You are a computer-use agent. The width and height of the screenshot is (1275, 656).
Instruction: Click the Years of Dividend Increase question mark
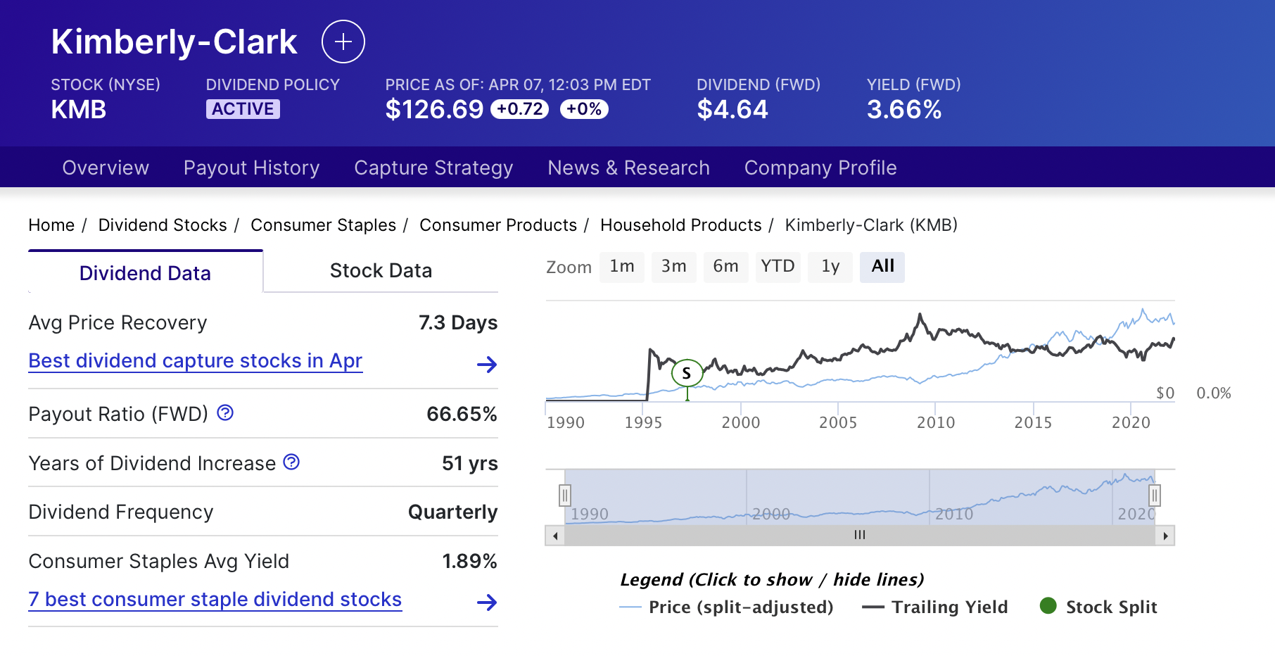(x=291, y=462)
